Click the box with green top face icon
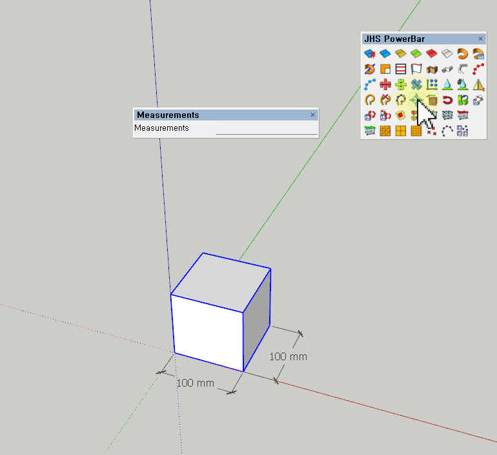 [x=370, y=131]
